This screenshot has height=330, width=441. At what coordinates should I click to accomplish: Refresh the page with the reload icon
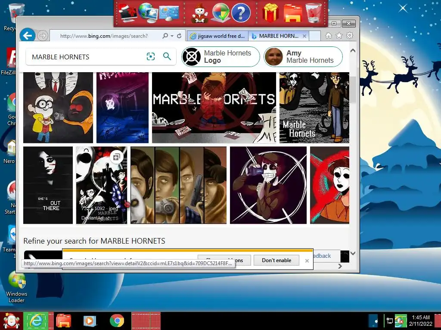click(179, 36)
